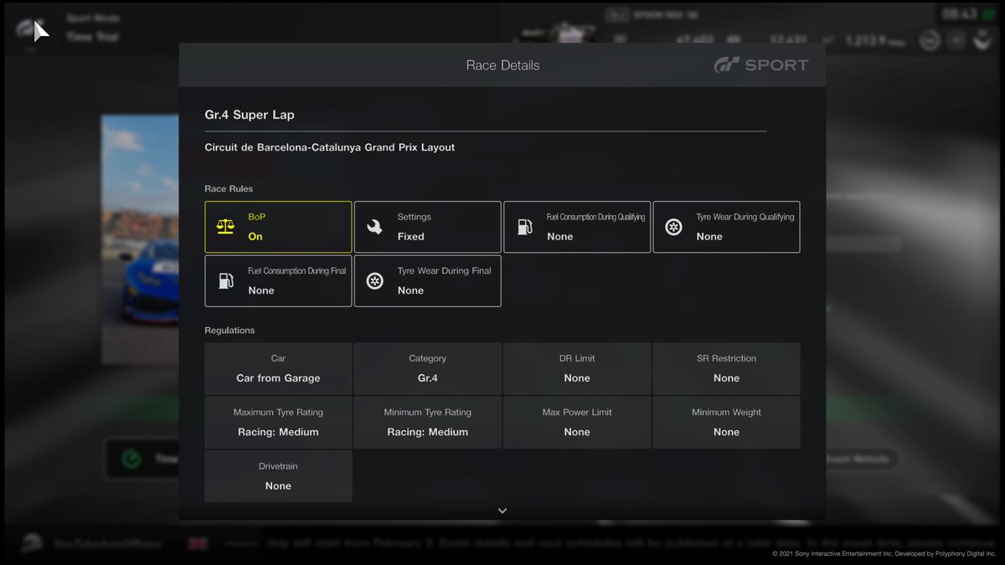Click tyre icon for Qualifying wear
Image resolution: width=1005 pixels, height=565 pixels.
[673, 227]
